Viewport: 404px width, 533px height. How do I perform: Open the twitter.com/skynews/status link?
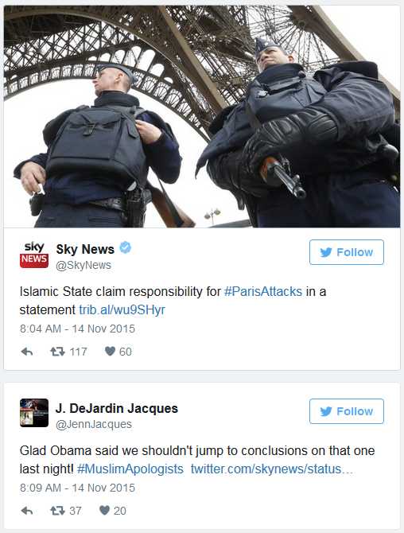272,469
